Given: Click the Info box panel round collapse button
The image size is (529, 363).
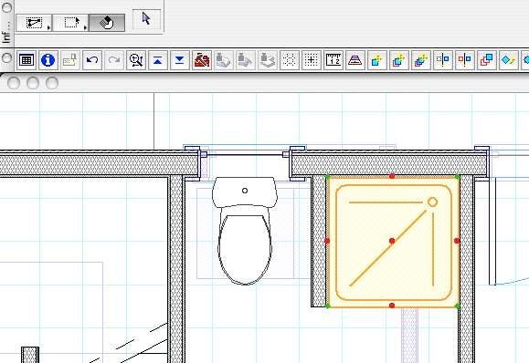Looking at the screenshot, I should (6, 7).
